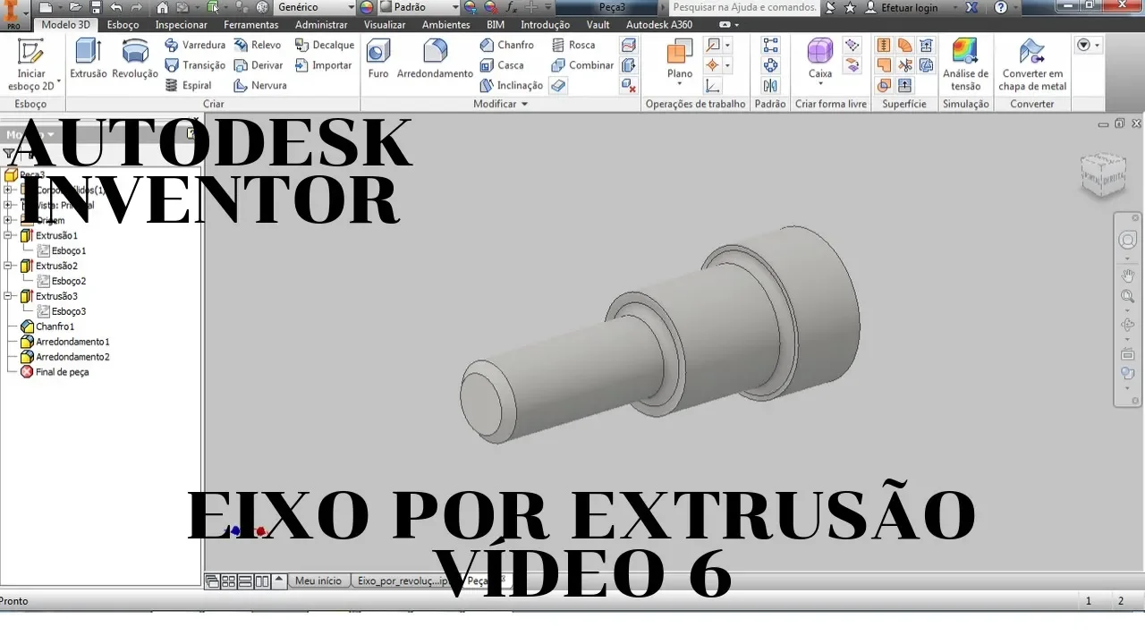Click the Plano work plane tool
Screen dimensions: 1145x644
tap(680, 59)
